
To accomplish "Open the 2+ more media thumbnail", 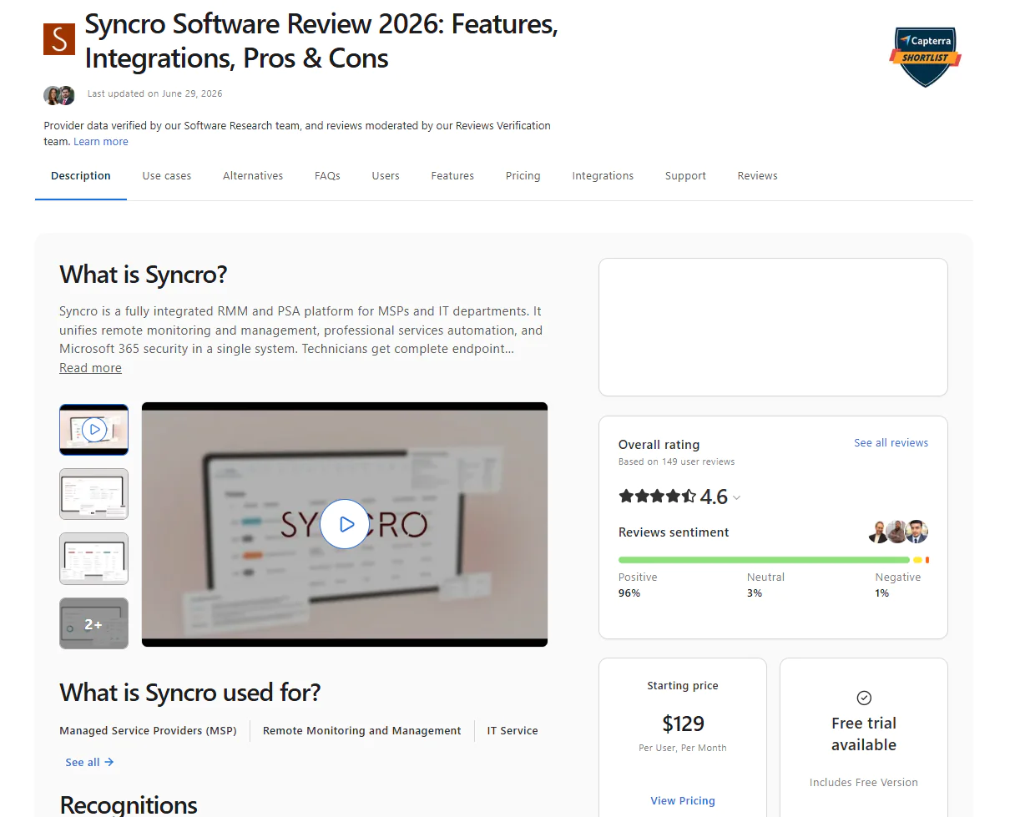I will (x=93, y=623).
